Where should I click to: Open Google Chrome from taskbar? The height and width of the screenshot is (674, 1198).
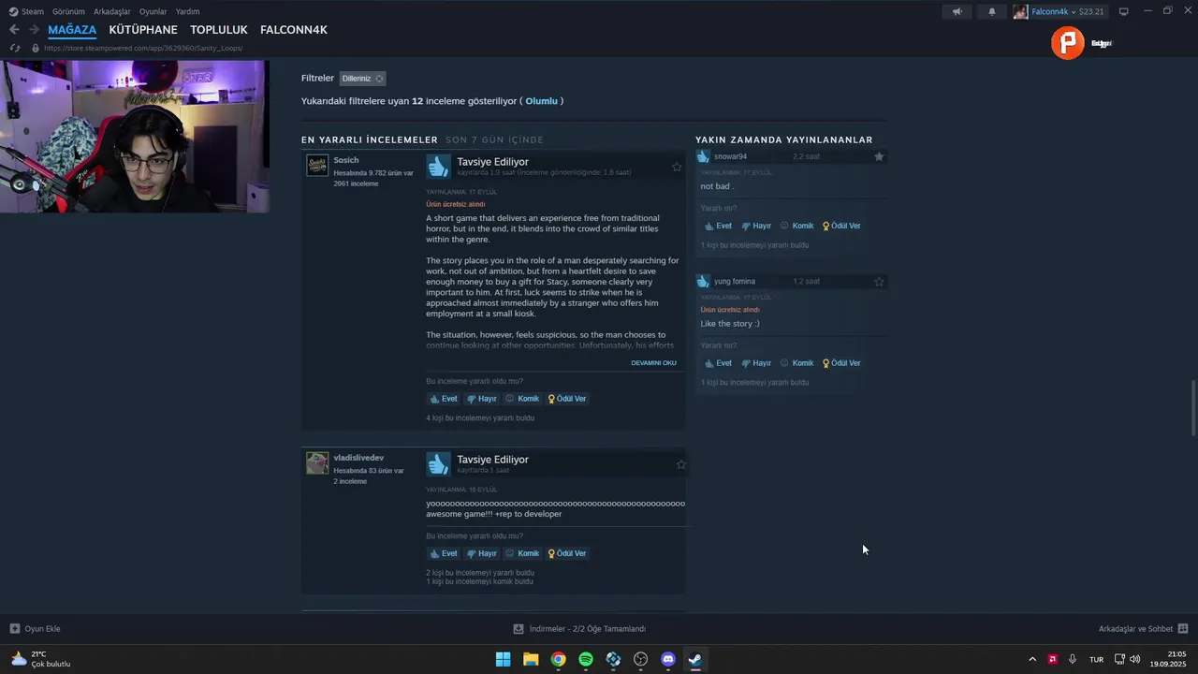coord(558,659)
